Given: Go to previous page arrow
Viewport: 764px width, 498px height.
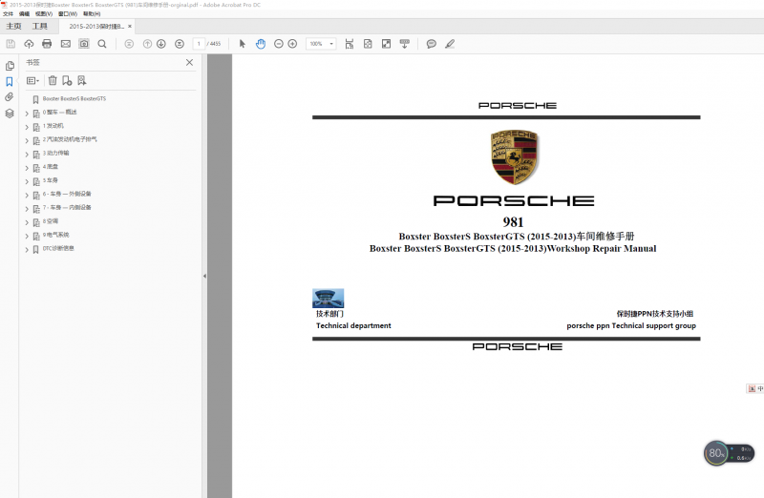Looking at the screenshot, I should click(x=147, y=44).
